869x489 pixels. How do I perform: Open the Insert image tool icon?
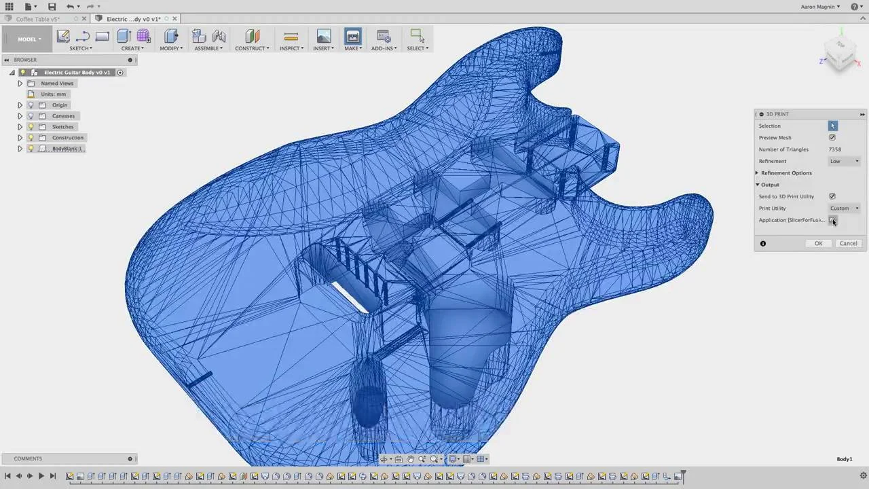tap(324, 37)
